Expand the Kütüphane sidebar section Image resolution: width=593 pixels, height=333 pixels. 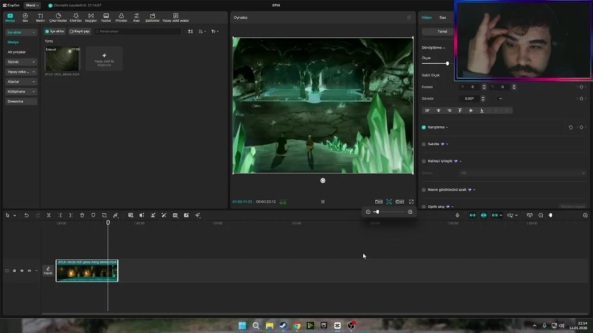pos(21,92)
